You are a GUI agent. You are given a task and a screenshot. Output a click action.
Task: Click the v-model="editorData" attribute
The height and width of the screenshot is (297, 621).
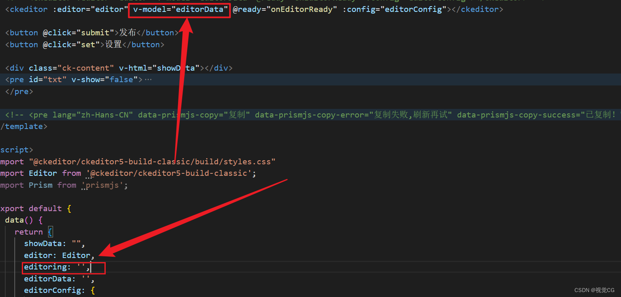181,9
